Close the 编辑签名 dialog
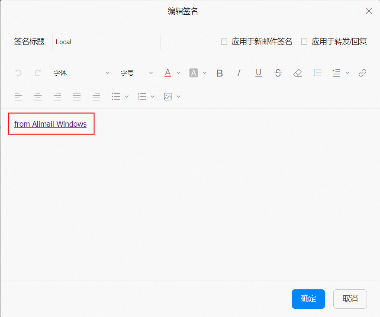This screenshot has height=317, width=380. (369, 11)
